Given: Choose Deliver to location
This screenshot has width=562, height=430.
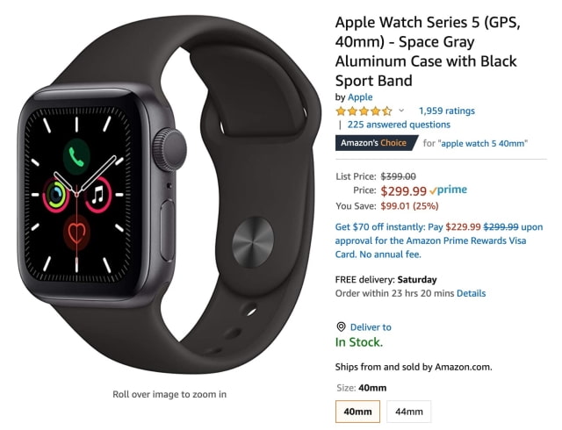Looking at the screenshot, I should [x=371, y=327].
